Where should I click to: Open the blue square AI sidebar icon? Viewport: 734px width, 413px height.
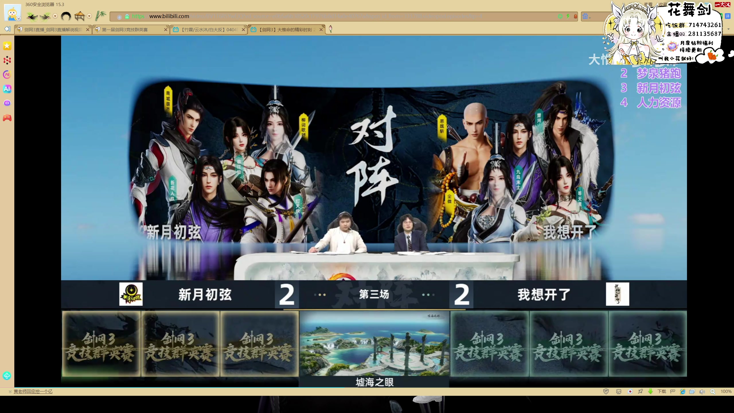(x=7, y=89)
